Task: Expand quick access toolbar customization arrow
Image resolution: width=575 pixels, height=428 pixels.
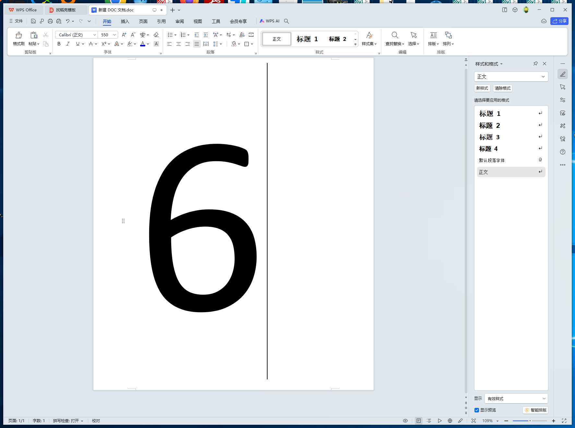Action: coord(89,21)
